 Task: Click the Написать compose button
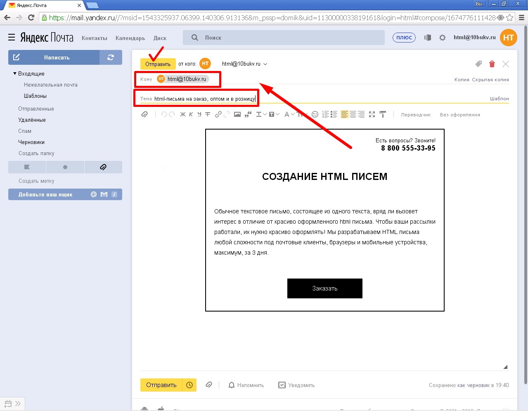[54, 57]
